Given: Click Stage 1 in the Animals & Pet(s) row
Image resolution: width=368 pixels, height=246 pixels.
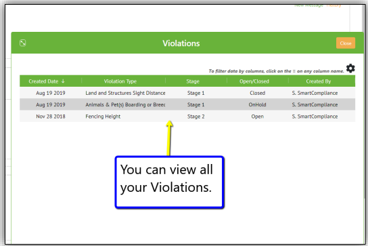Looking at the screenshot, I should coord(195,104).
